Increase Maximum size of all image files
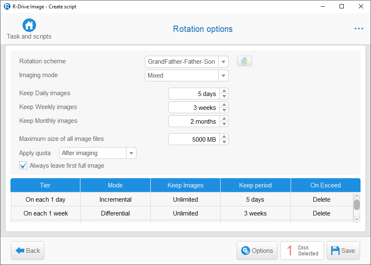 [x=224, y=137]
